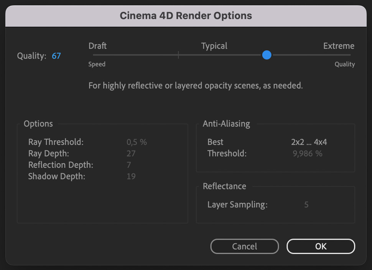The height and width of the screenshot is (270, 372).
Task: Click the Extreme label above the slider
Action: coord(339,46)
